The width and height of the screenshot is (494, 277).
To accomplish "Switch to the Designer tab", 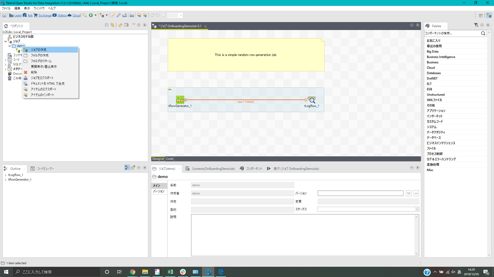I will (x=158, y=159).
